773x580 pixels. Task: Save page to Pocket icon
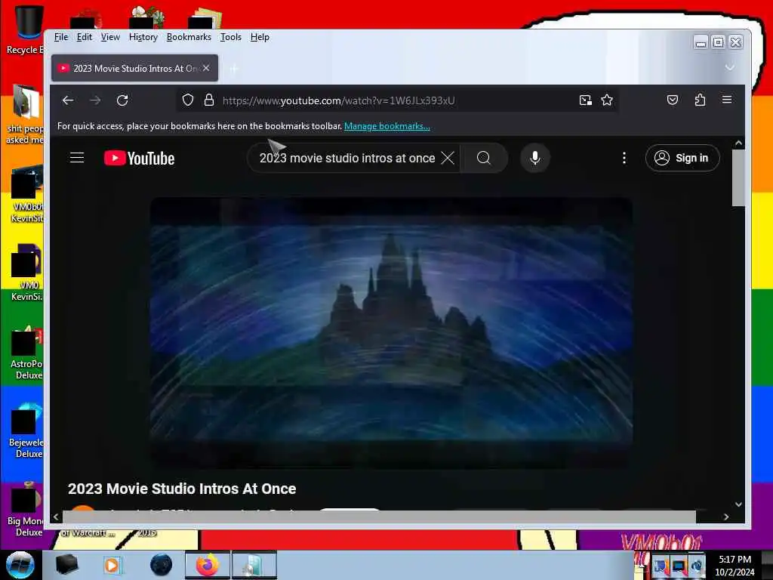coord(673,100)
